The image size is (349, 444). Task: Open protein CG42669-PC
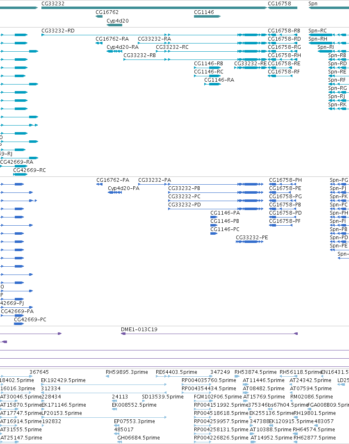(x=30, y=320)
